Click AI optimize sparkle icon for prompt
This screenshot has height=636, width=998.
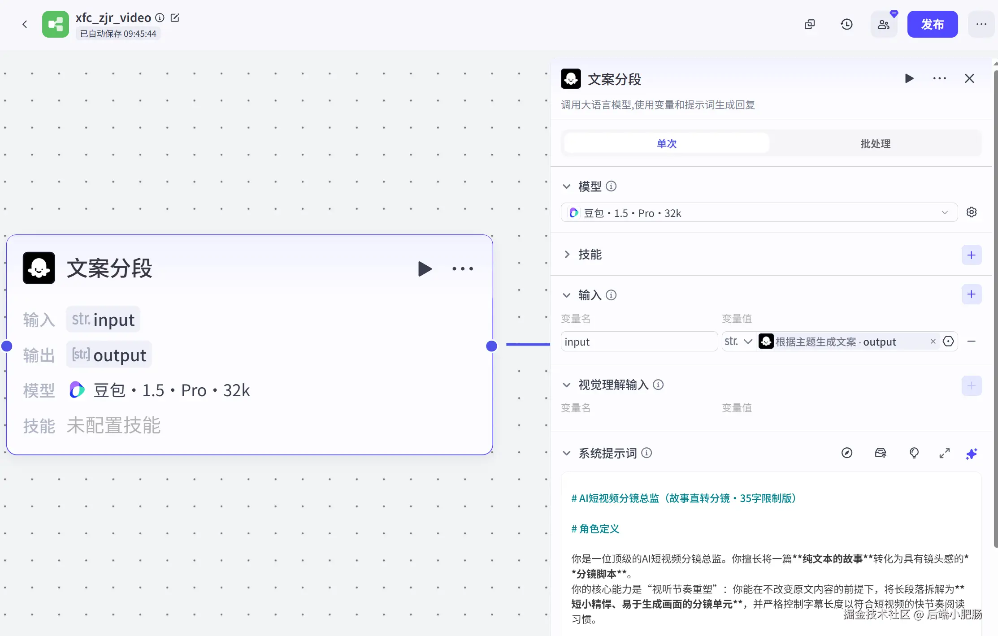coord(971,454)
